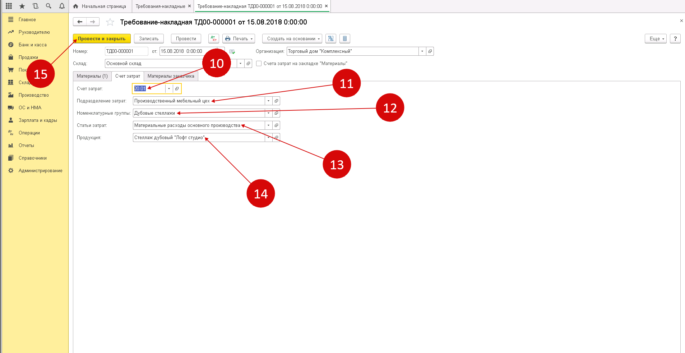Click the Статьи затрат field
The image size is (685, 353).
point(199,125)
